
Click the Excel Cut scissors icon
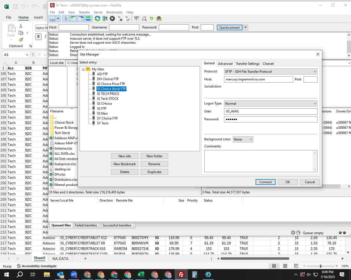[21, 26]
